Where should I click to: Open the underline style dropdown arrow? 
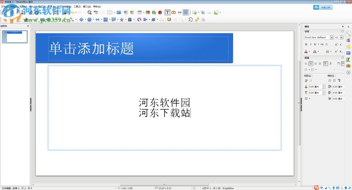[318, 44]
